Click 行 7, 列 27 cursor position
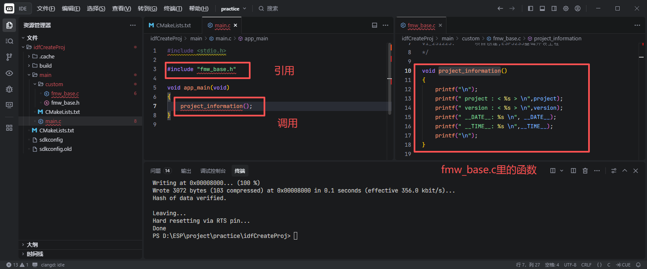647x269 pixels. pyautogui.click(x=528, y=265)
